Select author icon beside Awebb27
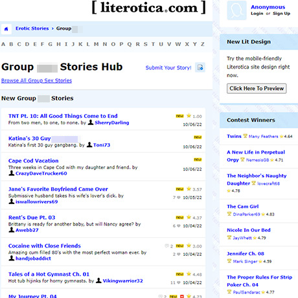298x298 pixels. pyautogui.click(x=12, y=230)
